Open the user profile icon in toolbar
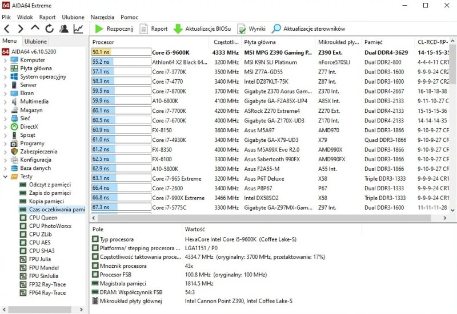 [64, 28]
